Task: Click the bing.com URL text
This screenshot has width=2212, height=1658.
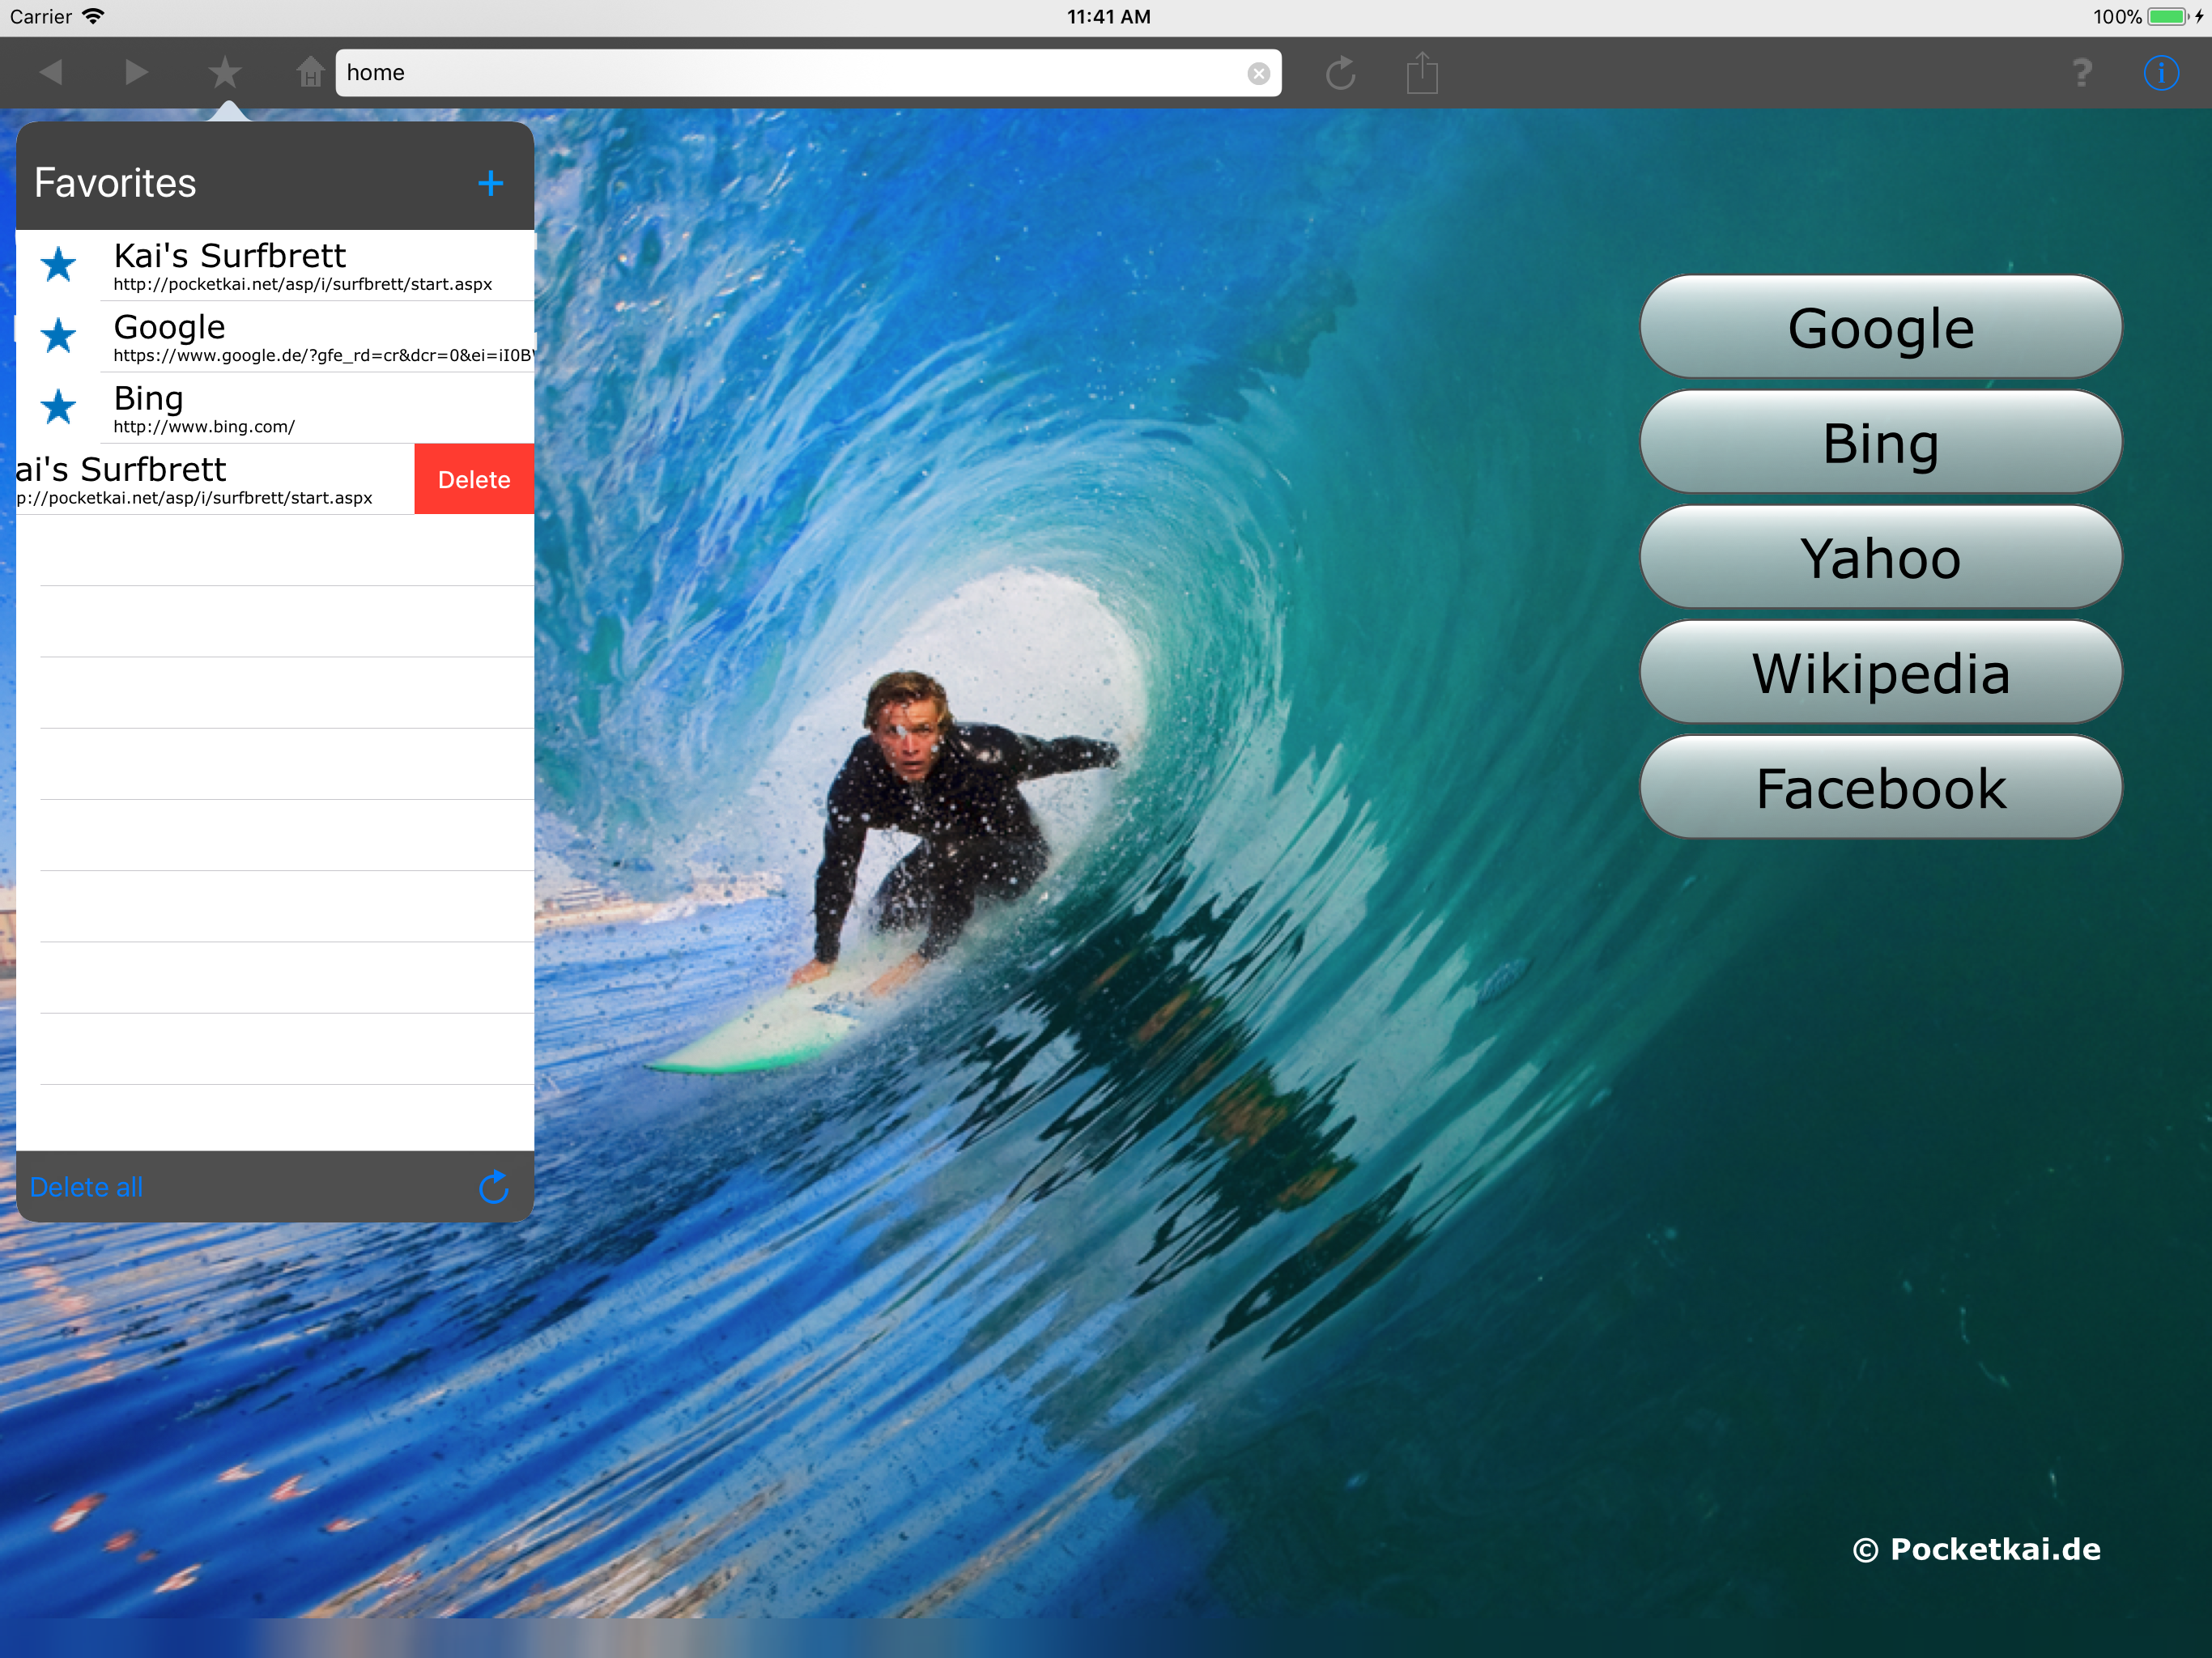Action: coord(204,426)
